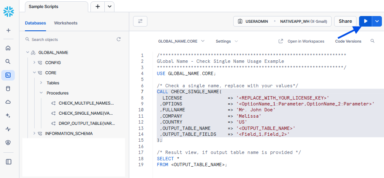Open the tab list dropdown arrow

pos(109,7)
